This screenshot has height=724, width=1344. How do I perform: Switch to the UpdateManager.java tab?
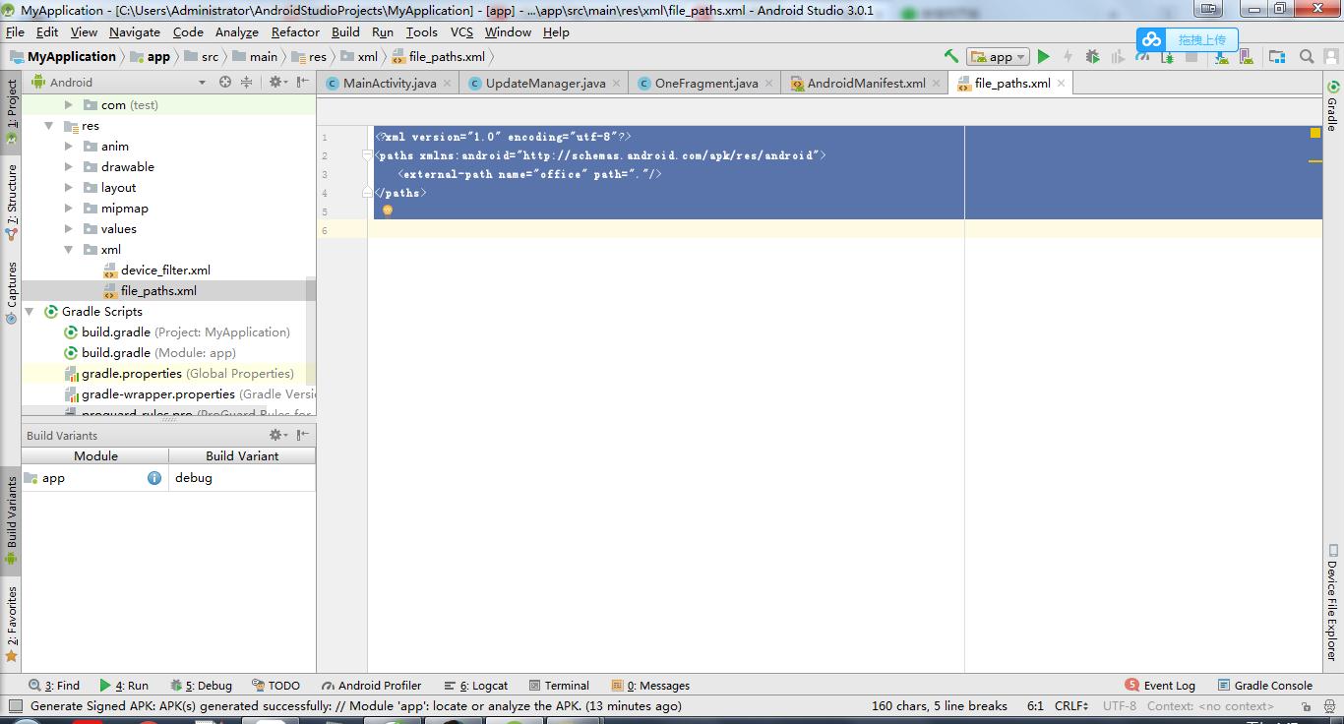(x=545, y=84)
